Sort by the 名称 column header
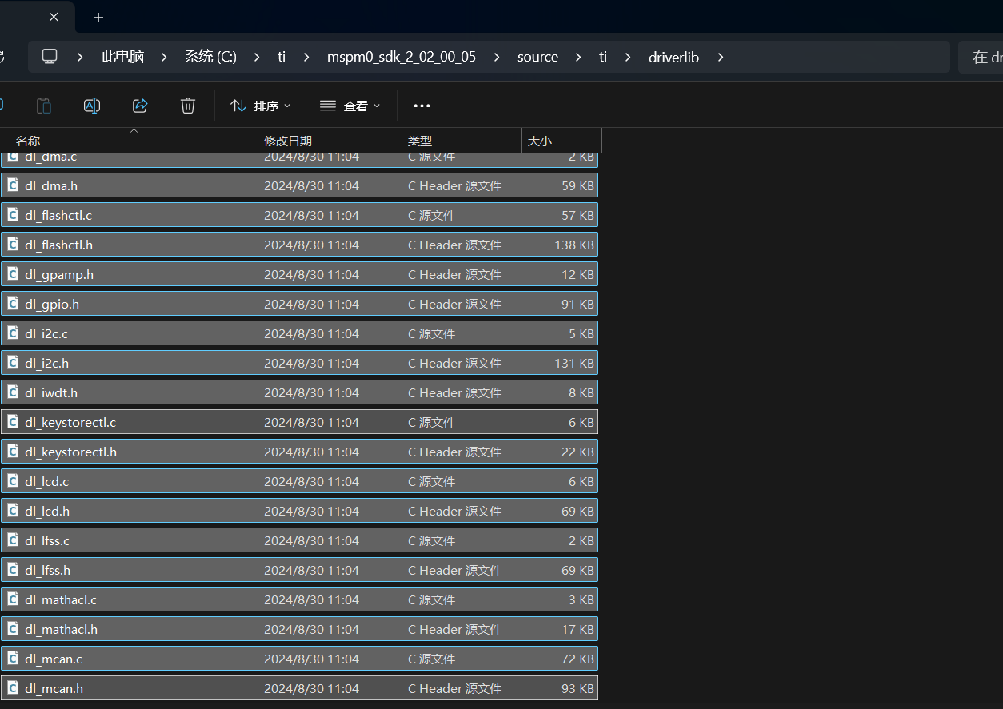The height and width of the screenshot is (709, 1003). pos(28,141)
